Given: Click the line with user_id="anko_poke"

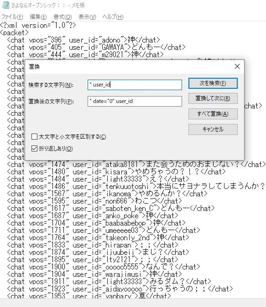Looking at the screenshot, I should [93, 215].
